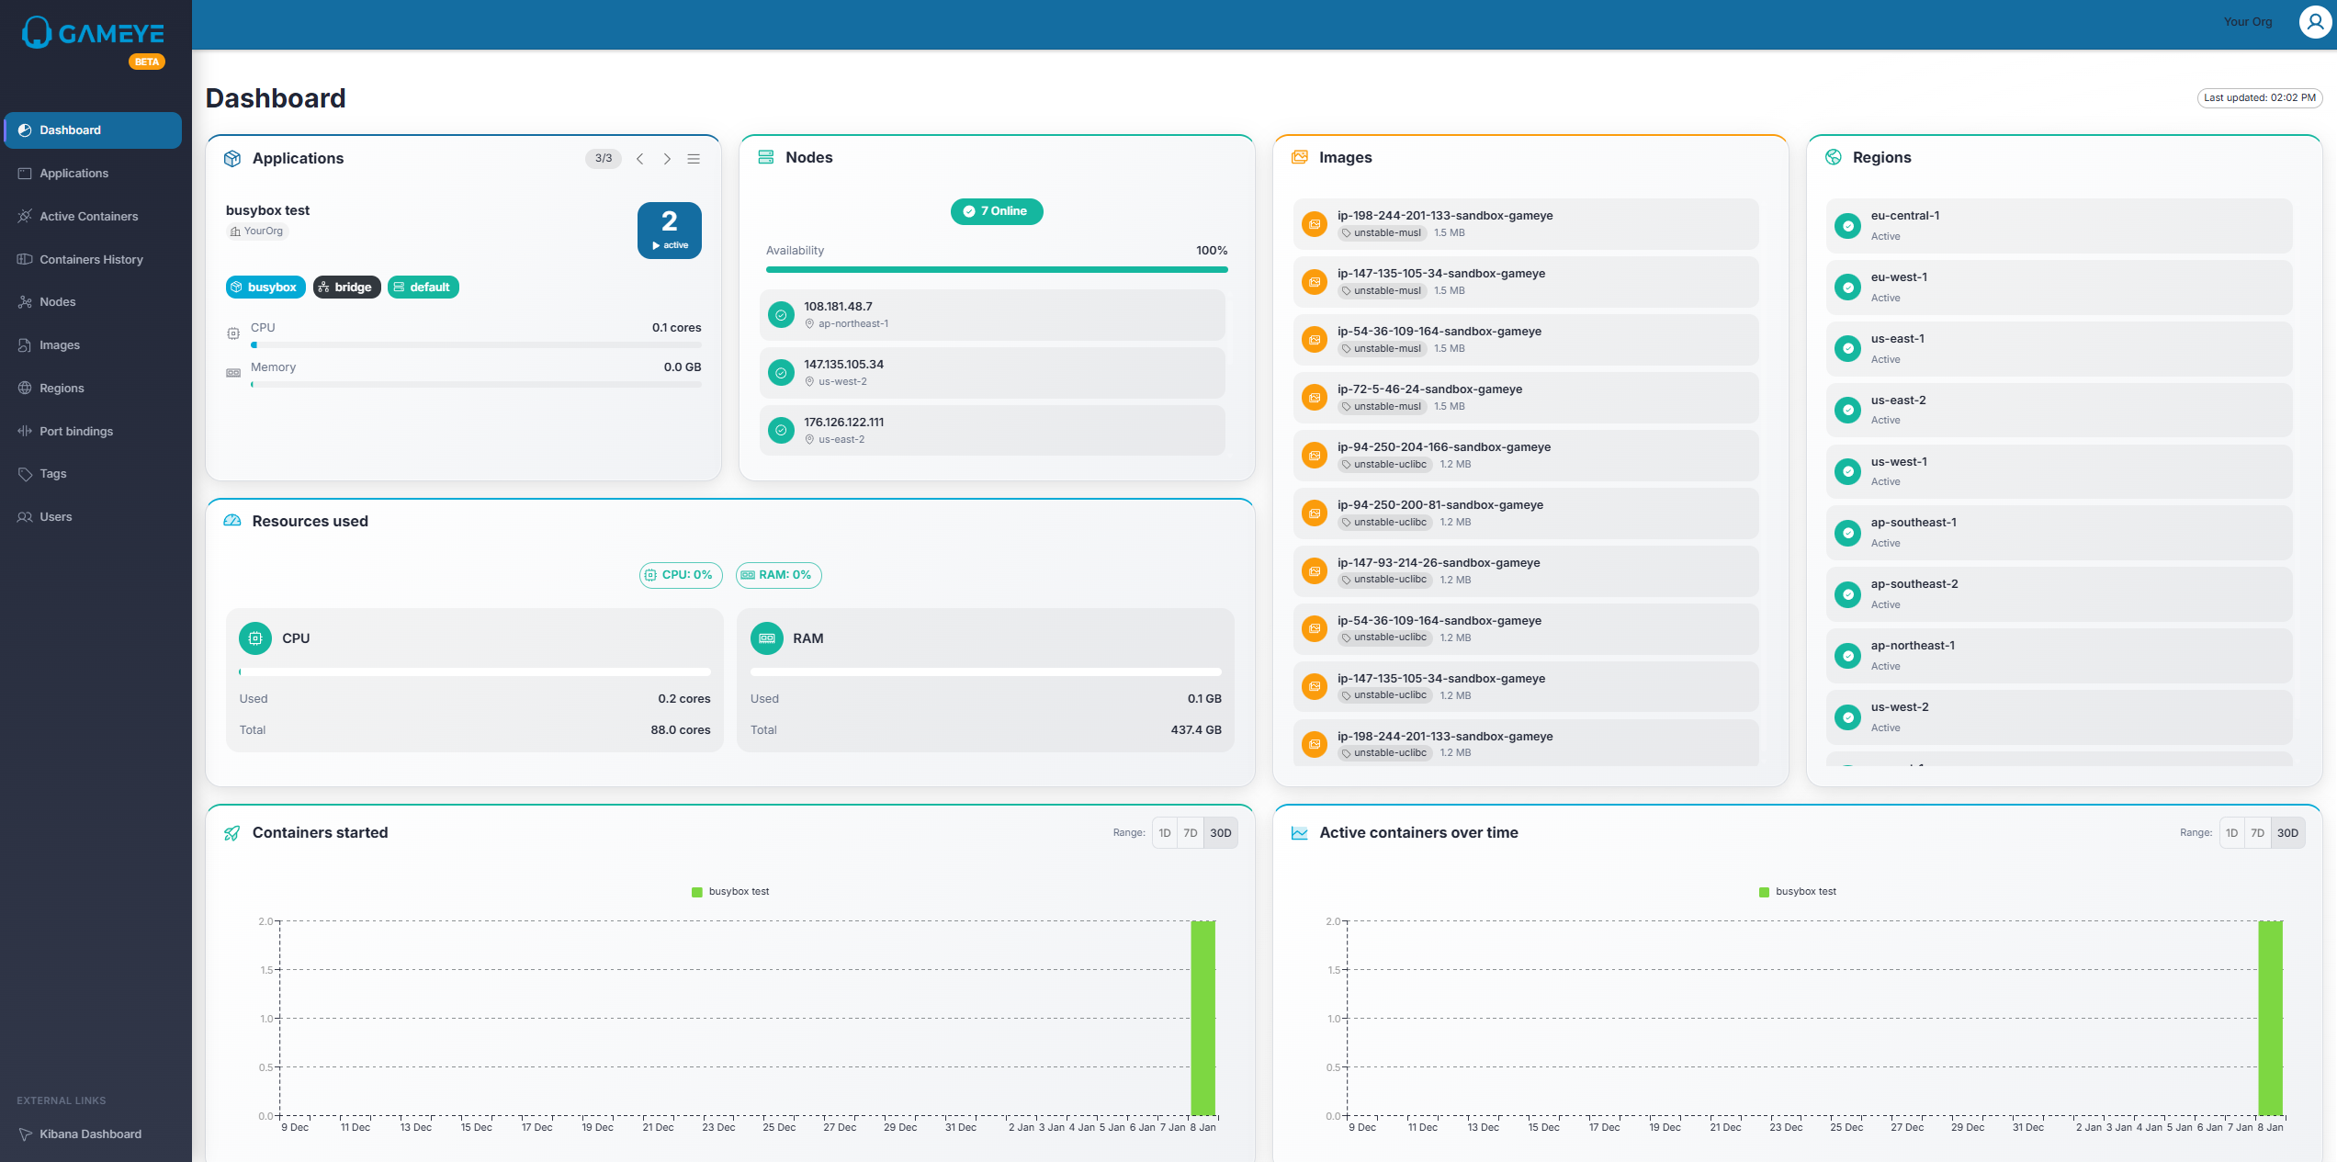Click the CPU icon in Resources used

(255, 638)
